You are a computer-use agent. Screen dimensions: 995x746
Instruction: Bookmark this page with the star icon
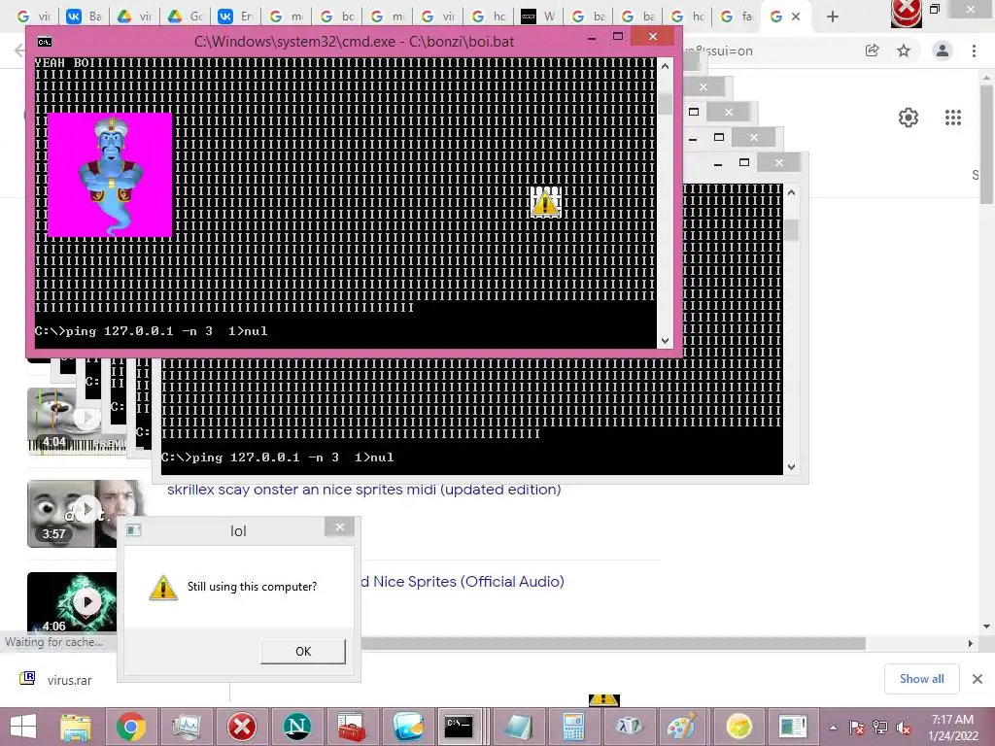(x=904, y=51)
